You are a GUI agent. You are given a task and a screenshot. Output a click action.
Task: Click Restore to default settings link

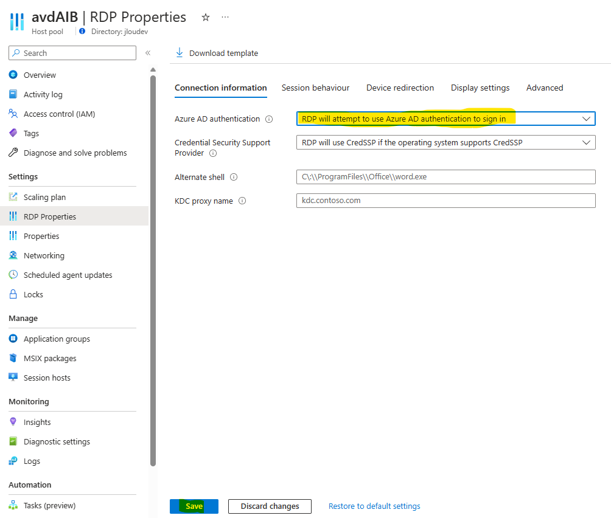tap(374, 506)
